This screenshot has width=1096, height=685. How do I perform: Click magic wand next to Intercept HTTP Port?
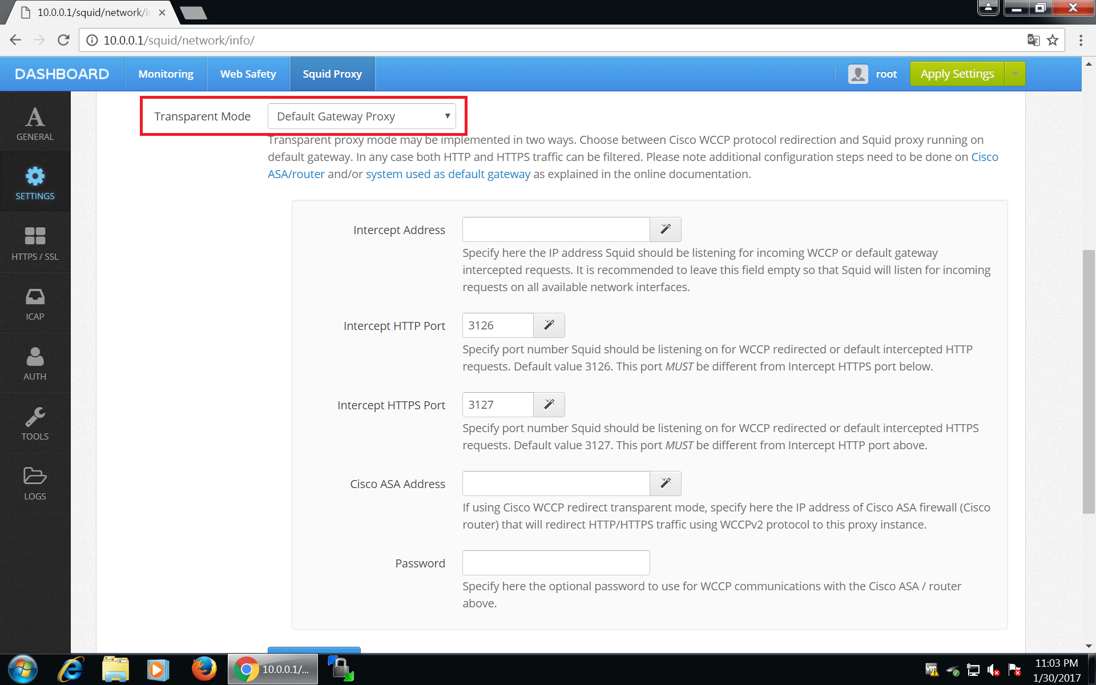tap(549, 325)
